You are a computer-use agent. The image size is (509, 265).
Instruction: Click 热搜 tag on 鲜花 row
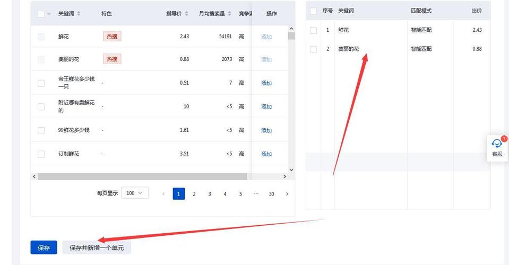coord(112,36)
